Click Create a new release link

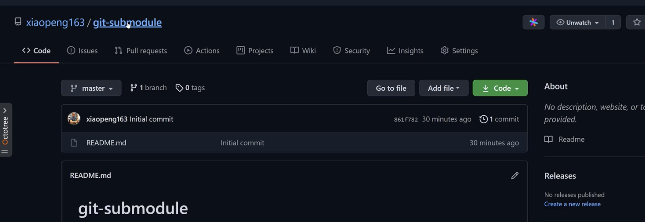[x=572, y=204]
